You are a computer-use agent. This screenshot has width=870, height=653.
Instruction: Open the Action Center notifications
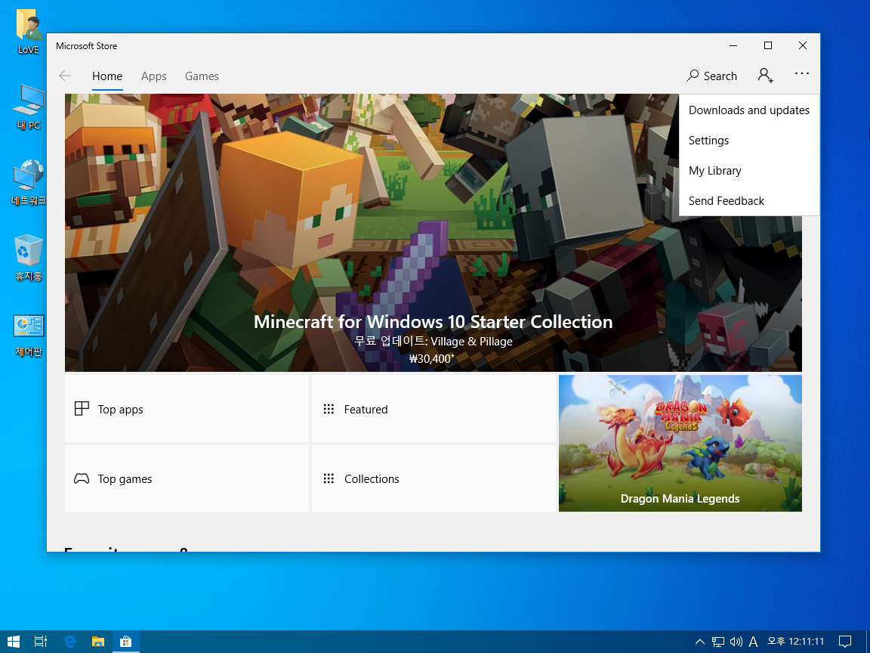[x=845, y=642]
